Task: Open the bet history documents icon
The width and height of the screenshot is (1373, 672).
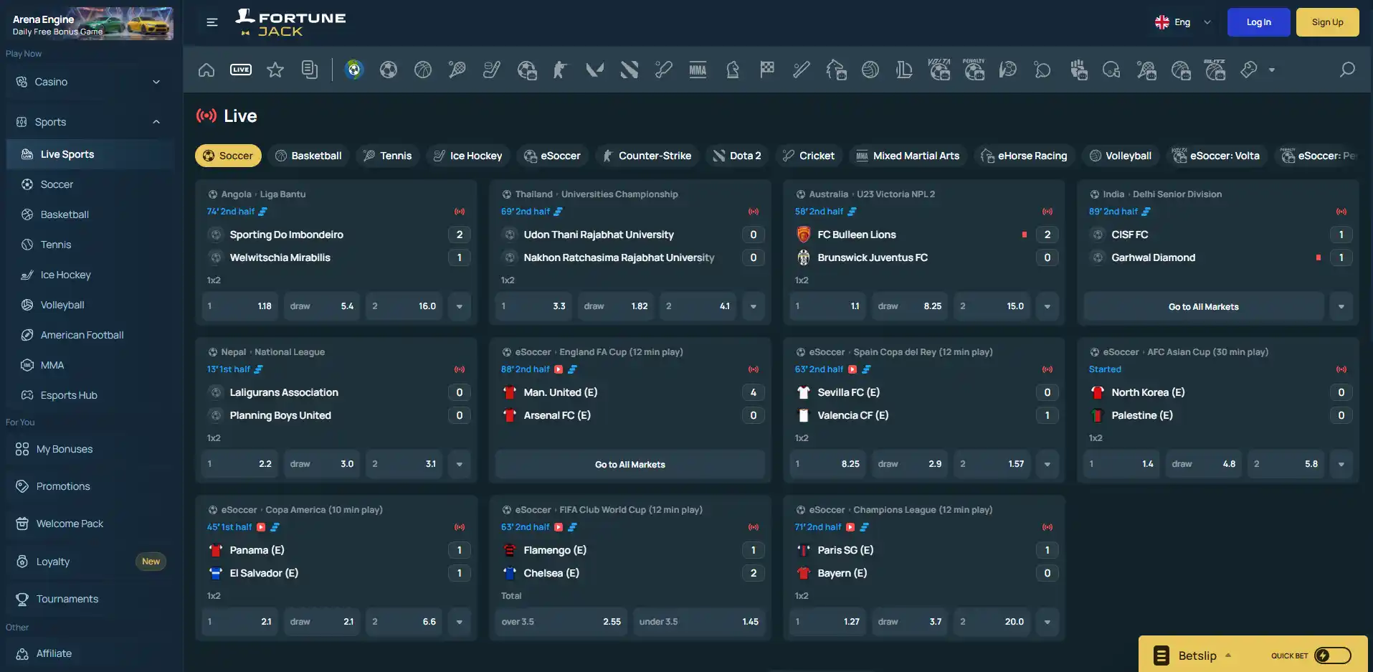Action: [x=310, y=70]
